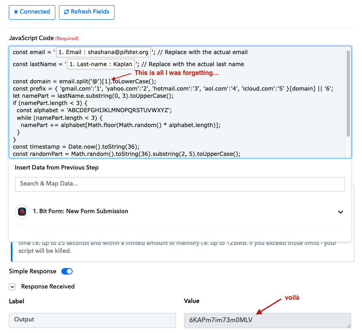Expand the Bit Form step chevron

pyautogui.click(x=340, y=212)
